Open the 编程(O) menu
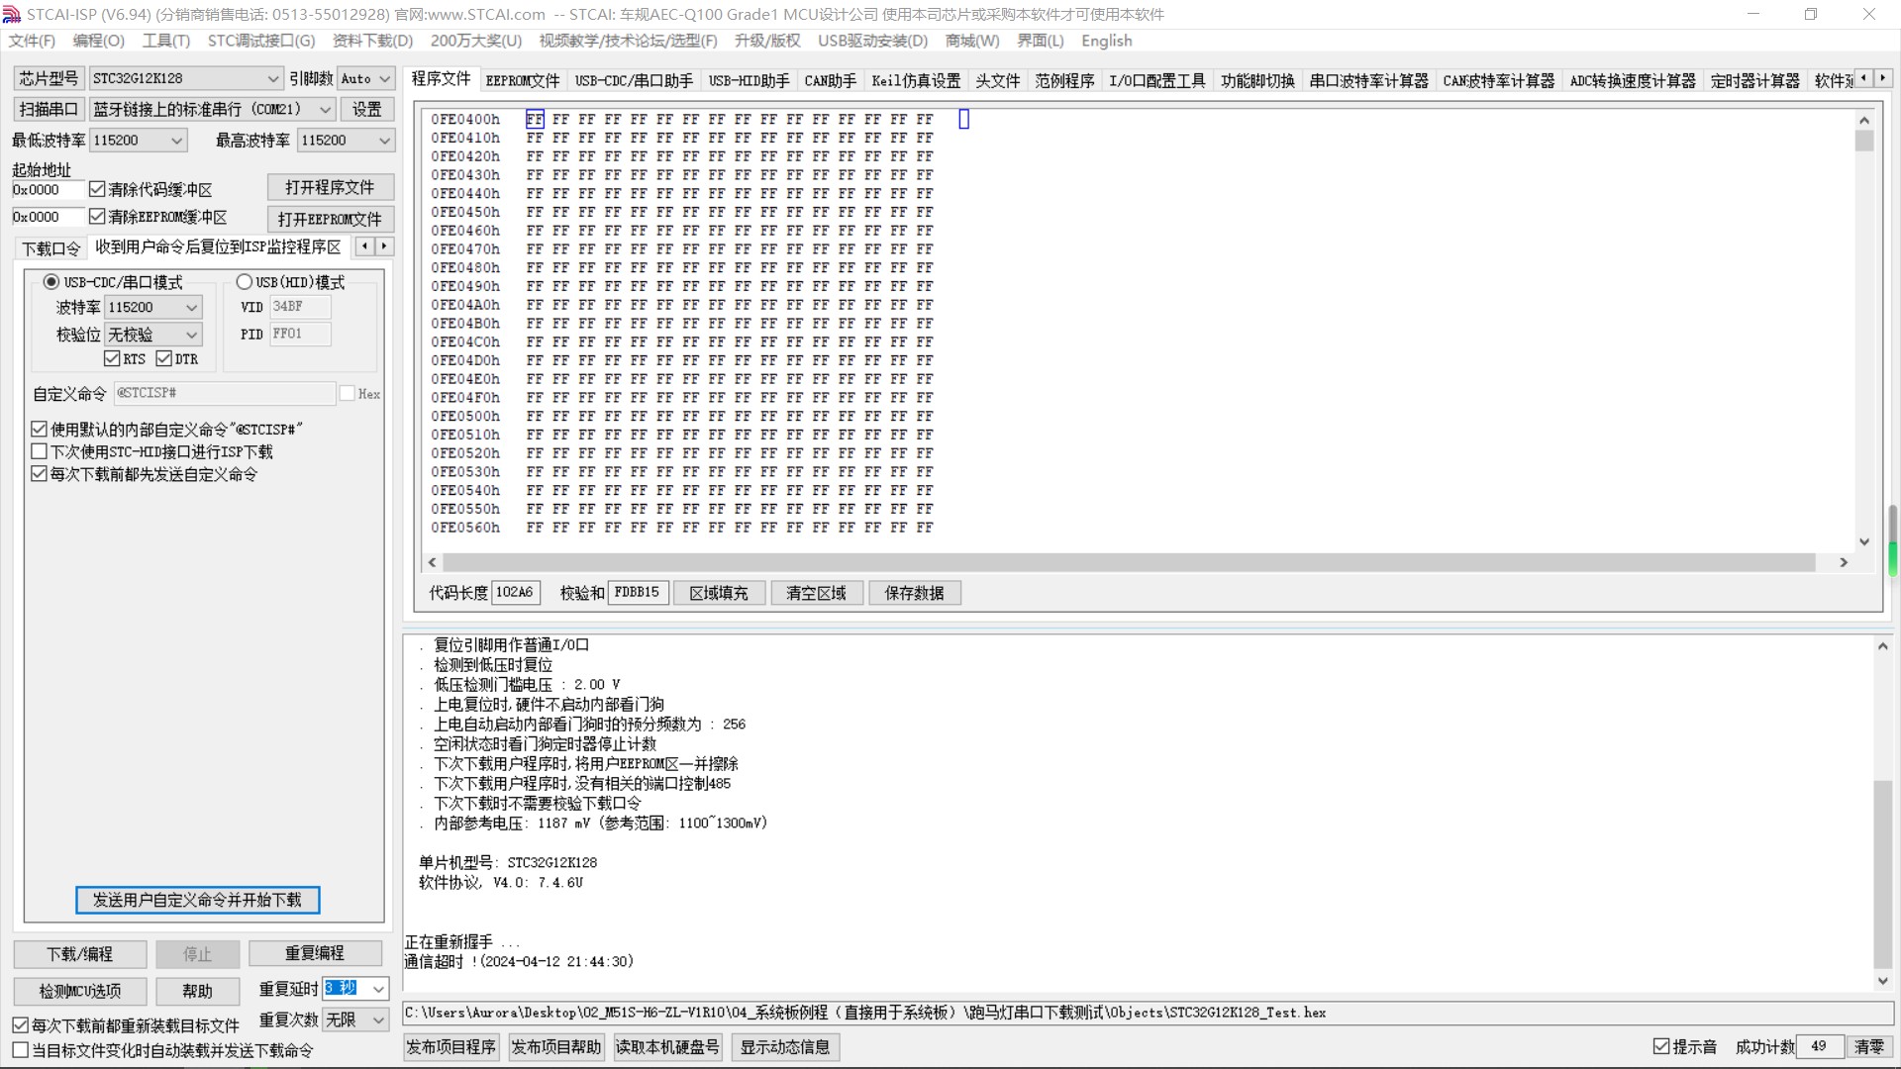This screenshot has height=1069, width=1901. coord(98,41)
